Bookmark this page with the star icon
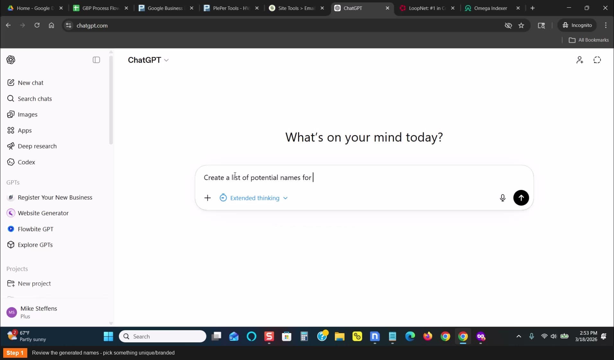The width and height of the screenshot is (614, 360). click(521, 25)
